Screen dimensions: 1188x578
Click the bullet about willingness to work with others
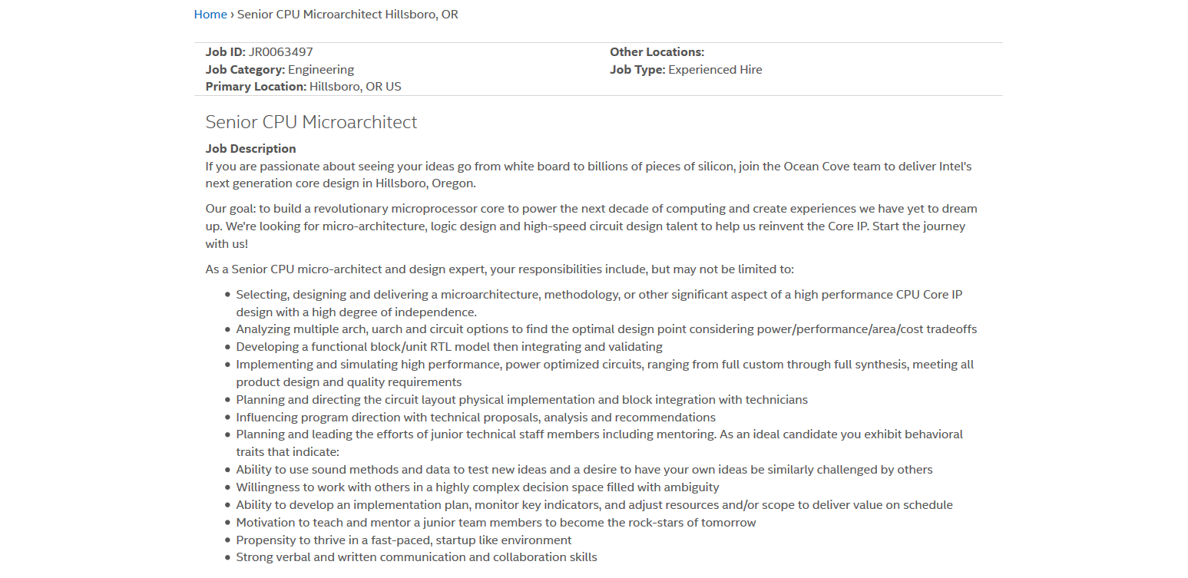477,487
